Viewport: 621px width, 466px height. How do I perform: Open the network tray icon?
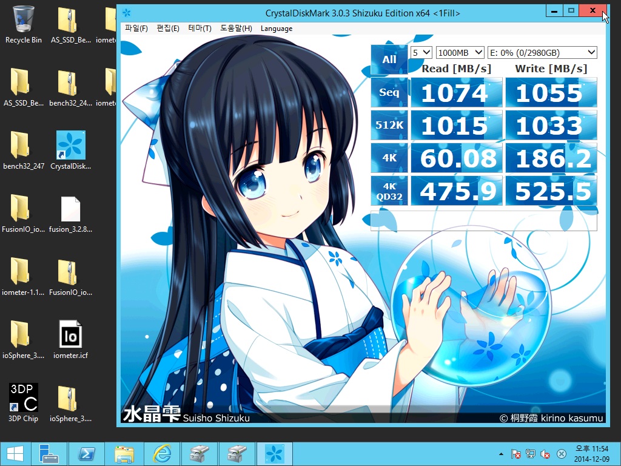pos(531,454)
